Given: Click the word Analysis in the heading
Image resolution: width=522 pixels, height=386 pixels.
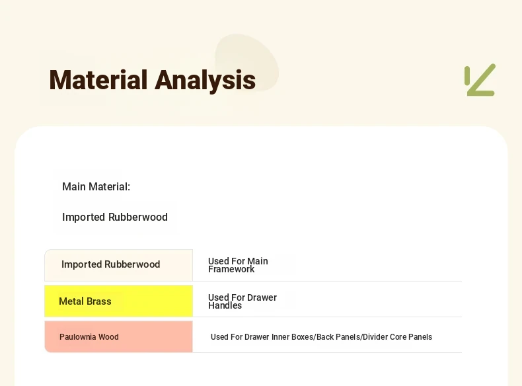Looking at the screenshot, I should [205, 80].
